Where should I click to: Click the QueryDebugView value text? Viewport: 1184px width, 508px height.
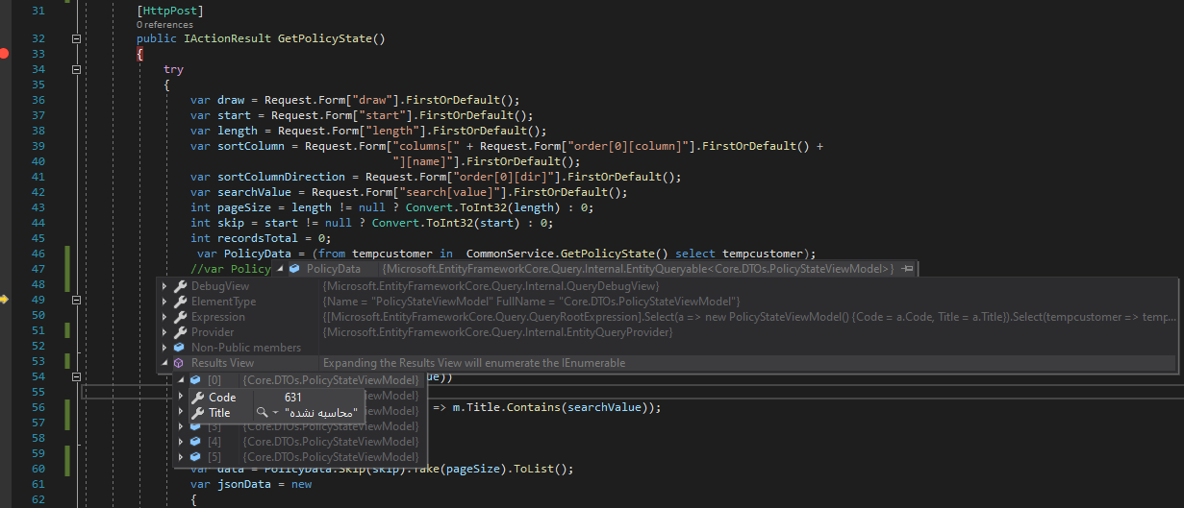[491, 286]
